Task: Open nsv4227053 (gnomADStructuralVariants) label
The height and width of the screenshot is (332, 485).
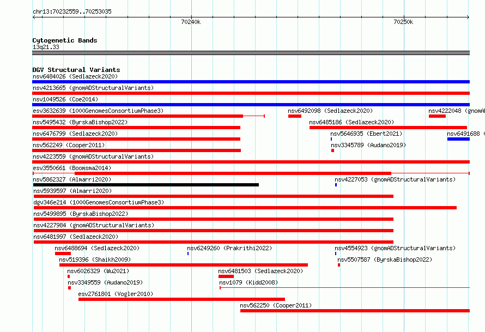Action: coord(395,179)
